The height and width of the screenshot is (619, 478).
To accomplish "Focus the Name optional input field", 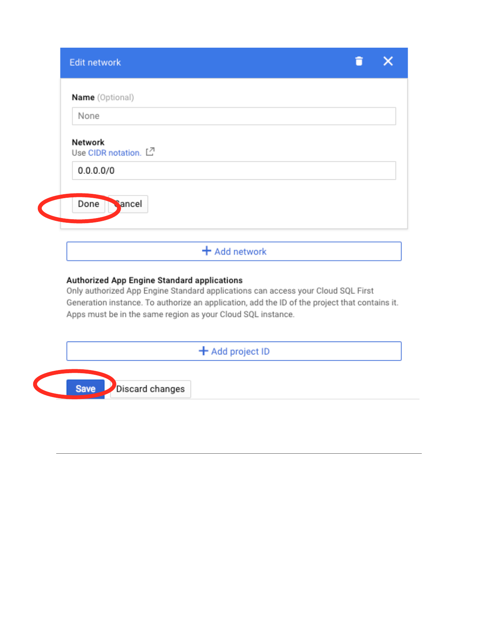I will [x=234, y=116].
